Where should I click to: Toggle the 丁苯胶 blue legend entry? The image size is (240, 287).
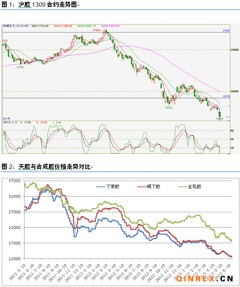click(109, 186)
